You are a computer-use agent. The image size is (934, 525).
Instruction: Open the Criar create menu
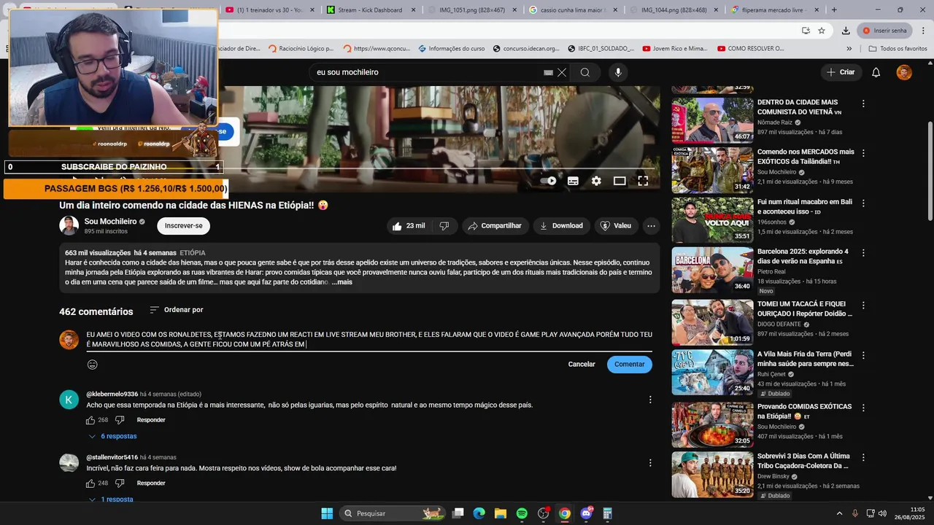(840, 72)
